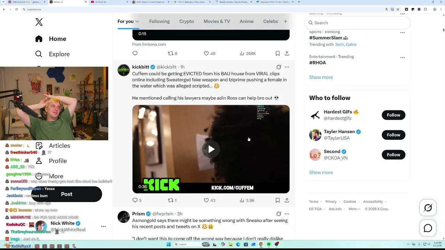This screenshot has width=445, height=250.
Task: Follow Hardest GIFs
Action: 394,115
